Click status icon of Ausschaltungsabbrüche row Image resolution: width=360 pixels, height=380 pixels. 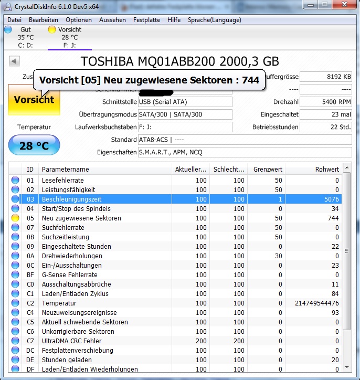point(15,284)
